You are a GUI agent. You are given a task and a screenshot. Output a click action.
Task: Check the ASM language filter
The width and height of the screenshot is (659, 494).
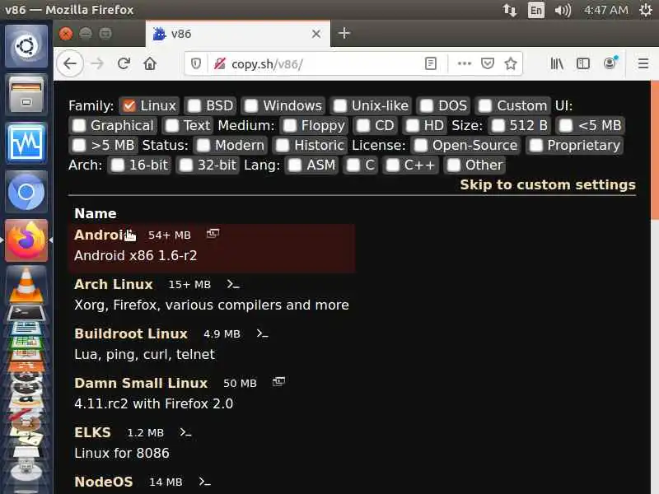click(295, 165)
